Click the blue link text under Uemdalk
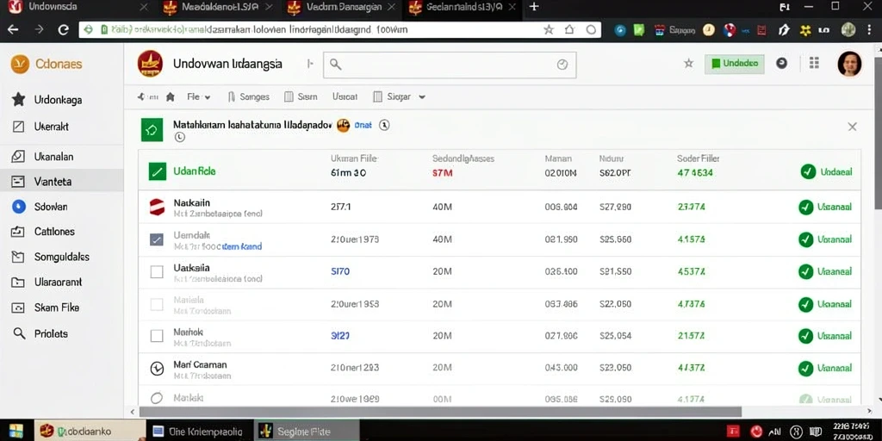 (x=242, y=246)
